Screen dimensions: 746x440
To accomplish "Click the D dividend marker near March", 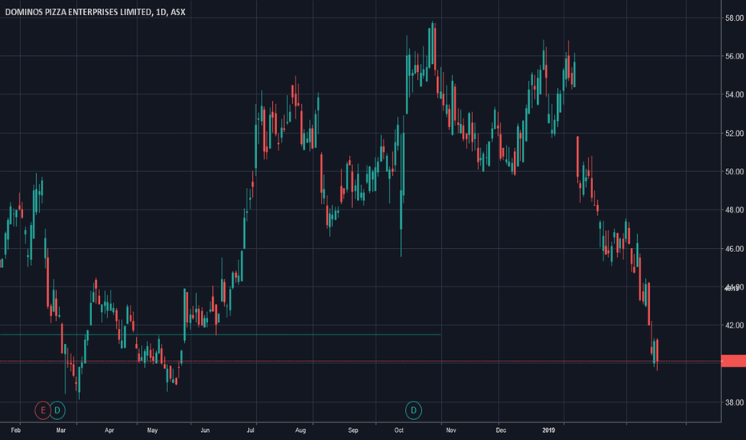I will pyautogui.click(x=58, y=410).
